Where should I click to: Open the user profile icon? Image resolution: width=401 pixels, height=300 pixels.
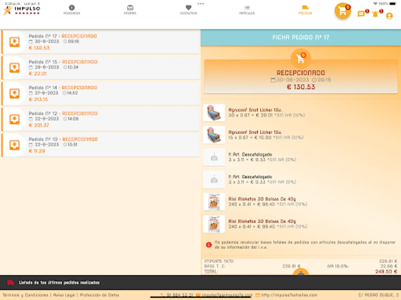tap(389, 16)
